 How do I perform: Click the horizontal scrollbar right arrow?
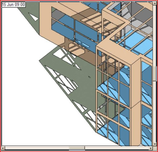pos(151,148)
